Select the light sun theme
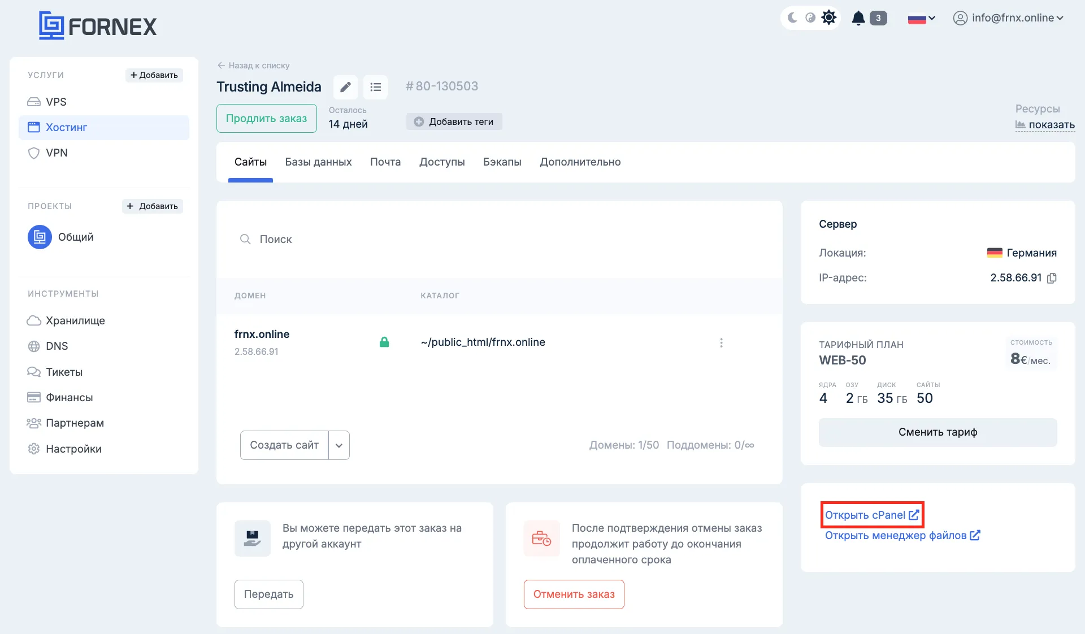The image size is (1085, 634). pos(828,18)
